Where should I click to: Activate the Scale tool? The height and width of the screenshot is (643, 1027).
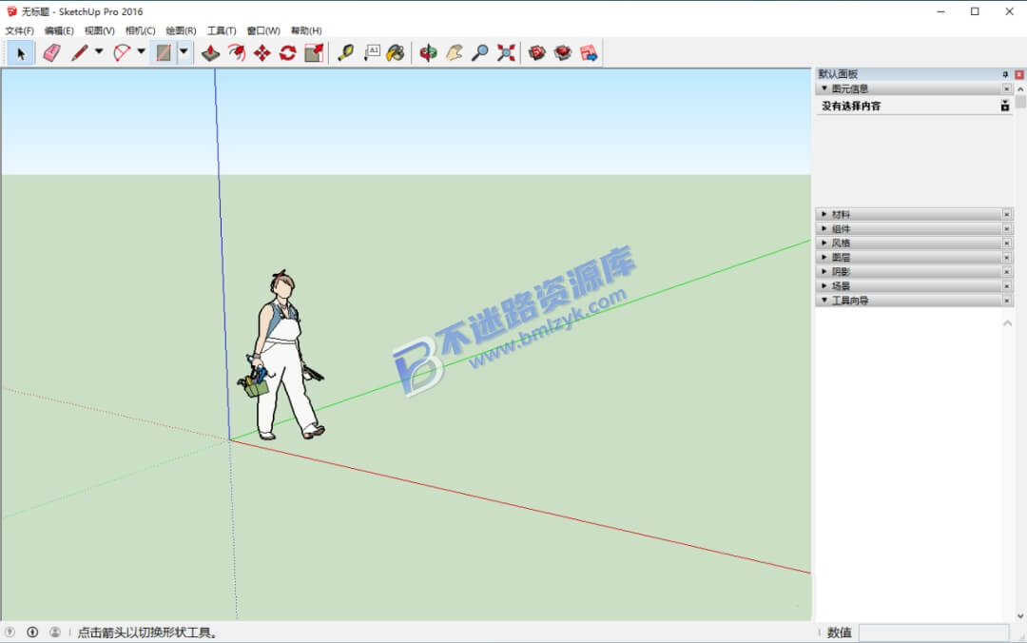coord(314,53)
